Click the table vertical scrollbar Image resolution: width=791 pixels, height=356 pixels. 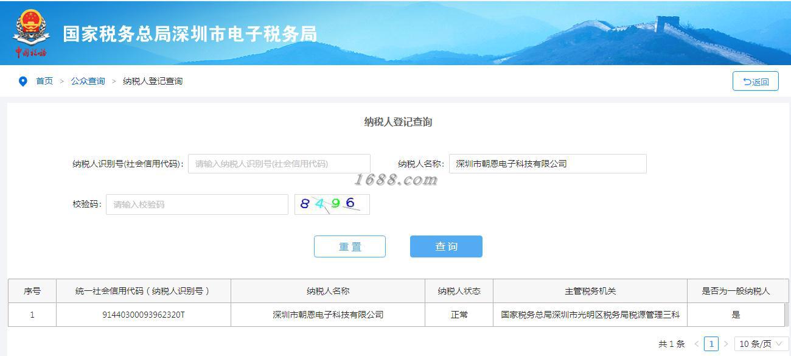pyautogui.click(x=787, y=315)
